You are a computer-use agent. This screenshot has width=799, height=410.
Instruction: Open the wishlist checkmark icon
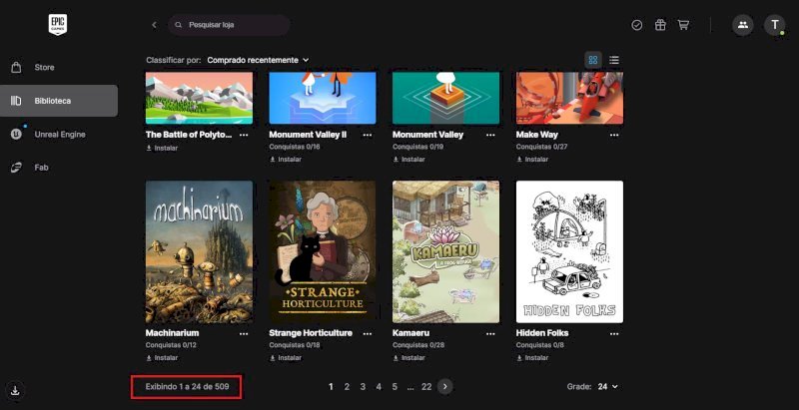[636, 25]
